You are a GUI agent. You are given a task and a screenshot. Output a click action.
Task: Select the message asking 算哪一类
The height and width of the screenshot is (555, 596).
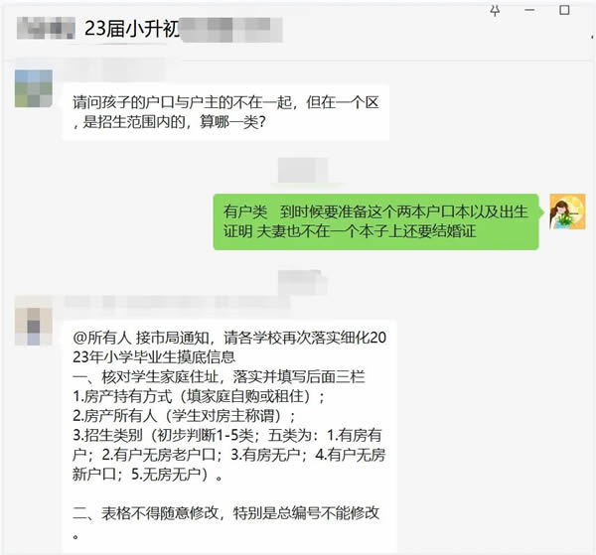225,113
